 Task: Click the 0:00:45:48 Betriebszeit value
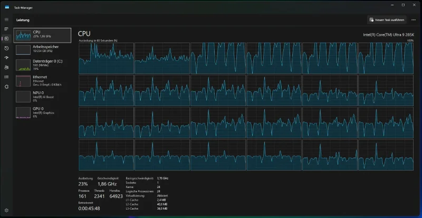point(89,209)
